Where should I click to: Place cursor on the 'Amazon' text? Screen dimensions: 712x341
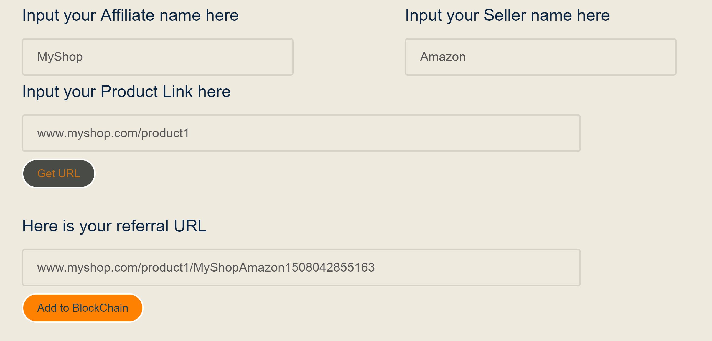pyautogui.click(x=443, y=57)
